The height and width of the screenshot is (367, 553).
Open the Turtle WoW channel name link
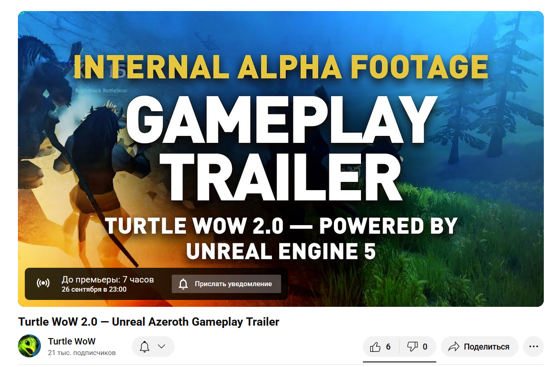point(72,341)
